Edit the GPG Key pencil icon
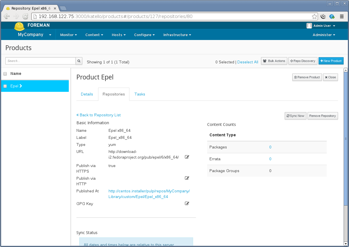This screenshot has height=247, width=349. pos(187,203)
